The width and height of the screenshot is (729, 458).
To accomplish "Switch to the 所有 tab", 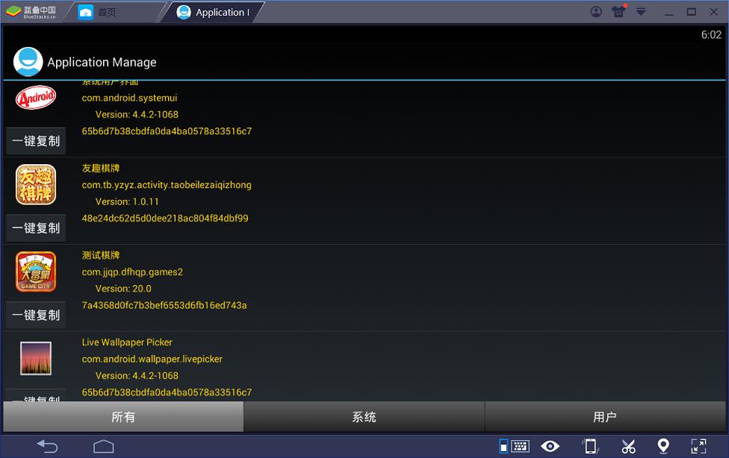I will click(123, 417).
